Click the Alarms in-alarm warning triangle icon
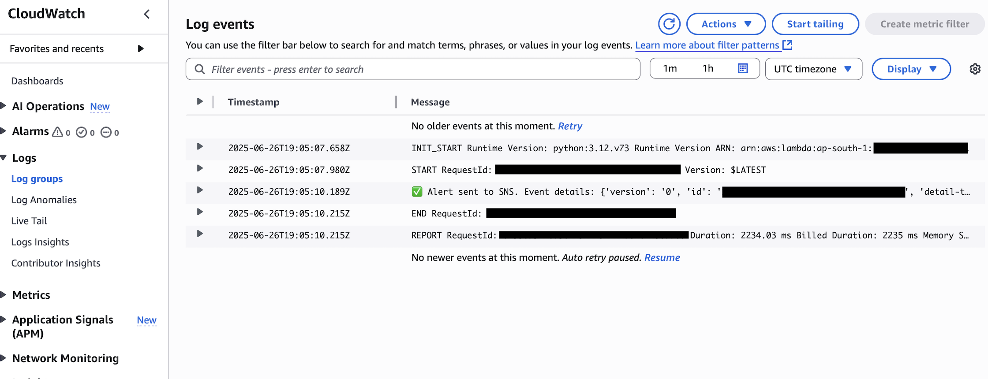988x379 pixels. coord(58,132)
